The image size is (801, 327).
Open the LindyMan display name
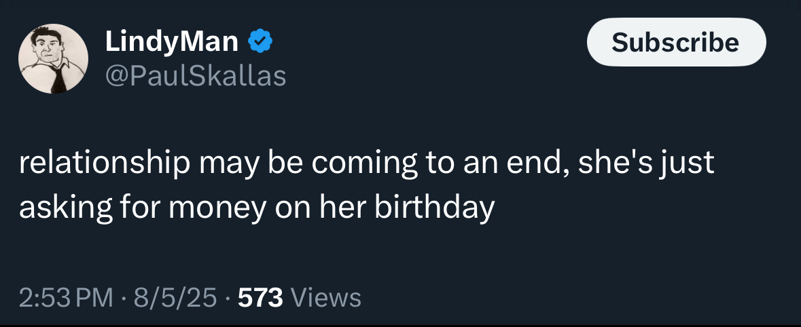(x=171, y=42)
